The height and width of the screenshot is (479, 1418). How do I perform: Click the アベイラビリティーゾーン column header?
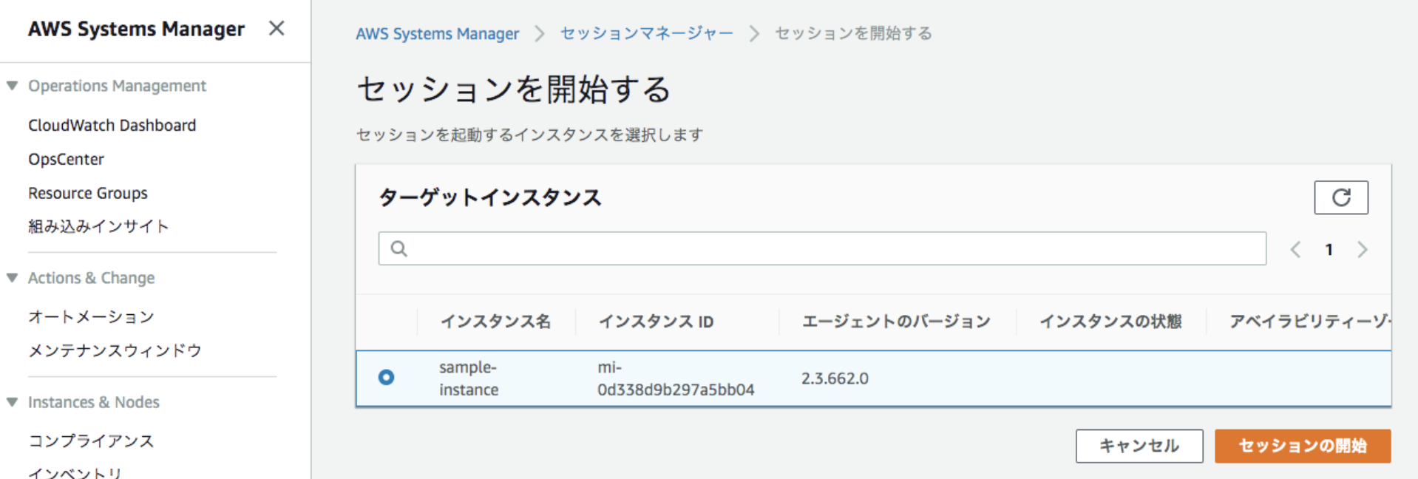click(1310, 322)
